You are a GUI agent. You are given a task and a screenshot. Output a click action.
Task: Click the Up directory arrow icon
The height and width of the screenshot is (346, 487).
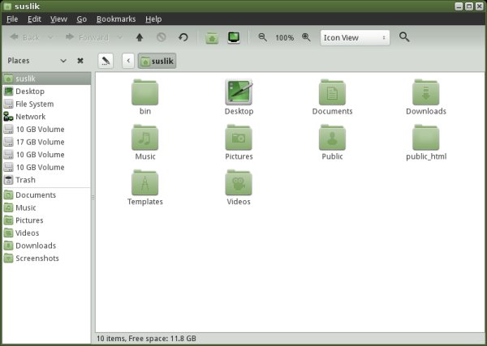coord(140,37)
